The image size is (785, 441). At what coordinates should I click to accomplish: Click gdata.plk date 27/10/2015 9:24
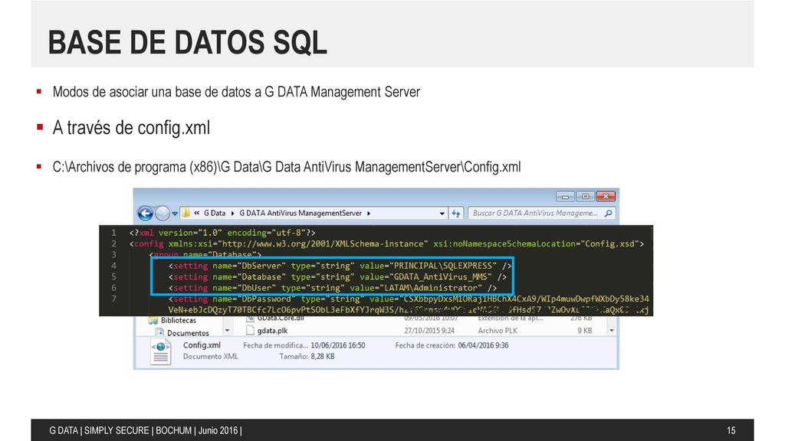pyautogui.click(x=429, y=331)
